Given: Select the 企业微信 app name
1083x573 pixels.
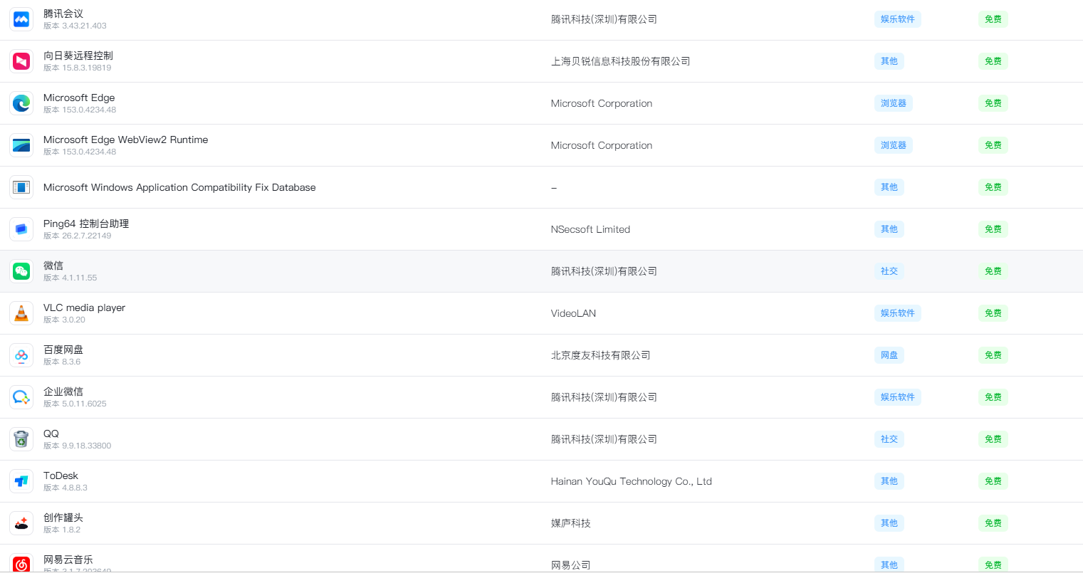Looking at the screenshot, I should click(63, 391).
